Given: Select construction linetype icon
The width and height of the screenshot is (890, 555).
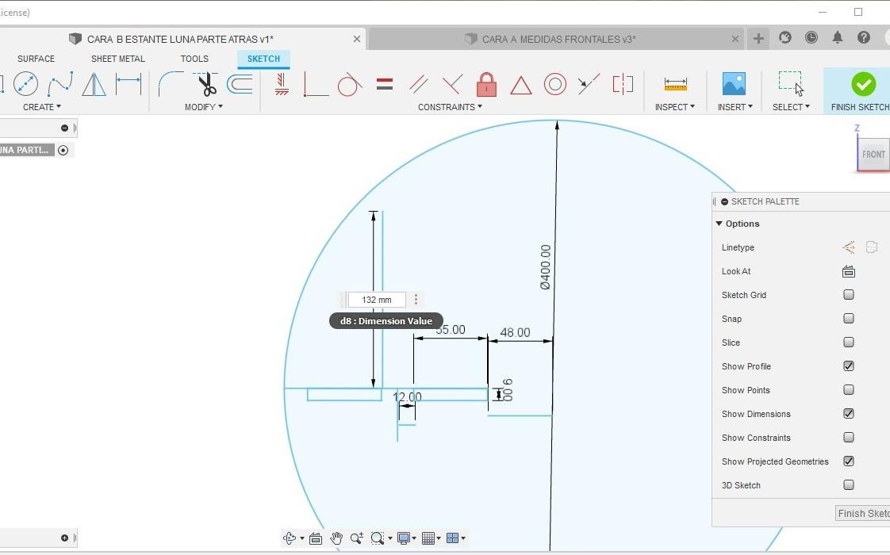Looking at the screenshot, I should [849, 247].
